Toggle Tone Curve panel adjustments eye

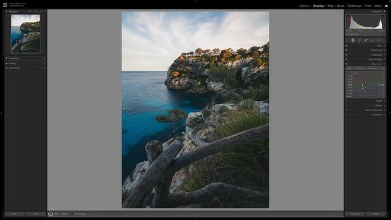point(346,50)
